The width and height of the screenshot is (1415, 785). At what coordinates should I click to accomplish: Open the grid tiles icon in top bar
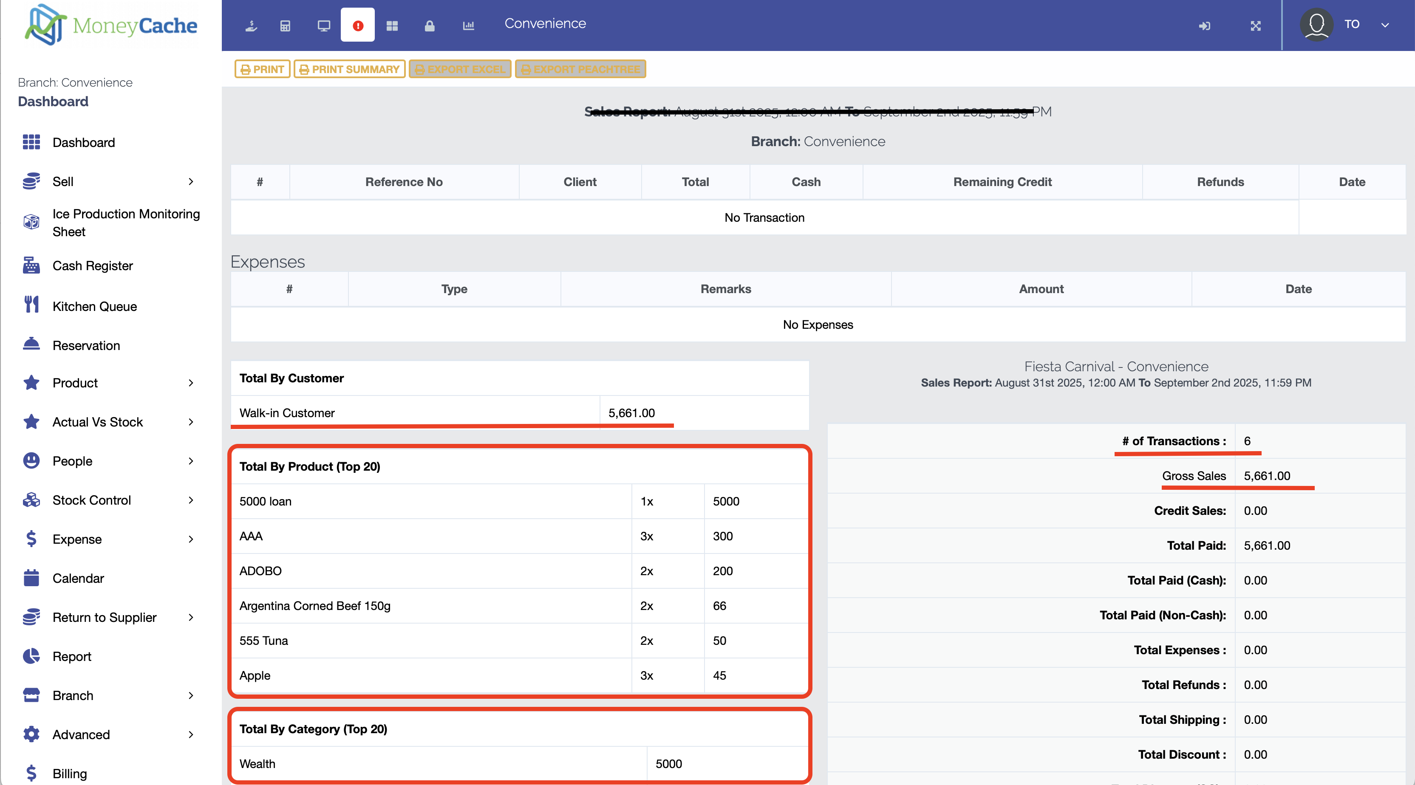[x=392, y=25]
